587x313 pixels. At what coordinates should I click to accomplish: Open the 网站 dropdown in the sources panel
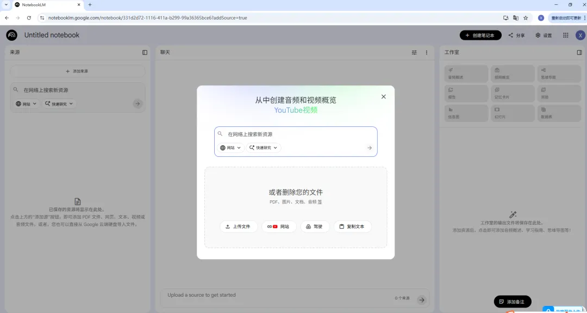pos(26,104)
